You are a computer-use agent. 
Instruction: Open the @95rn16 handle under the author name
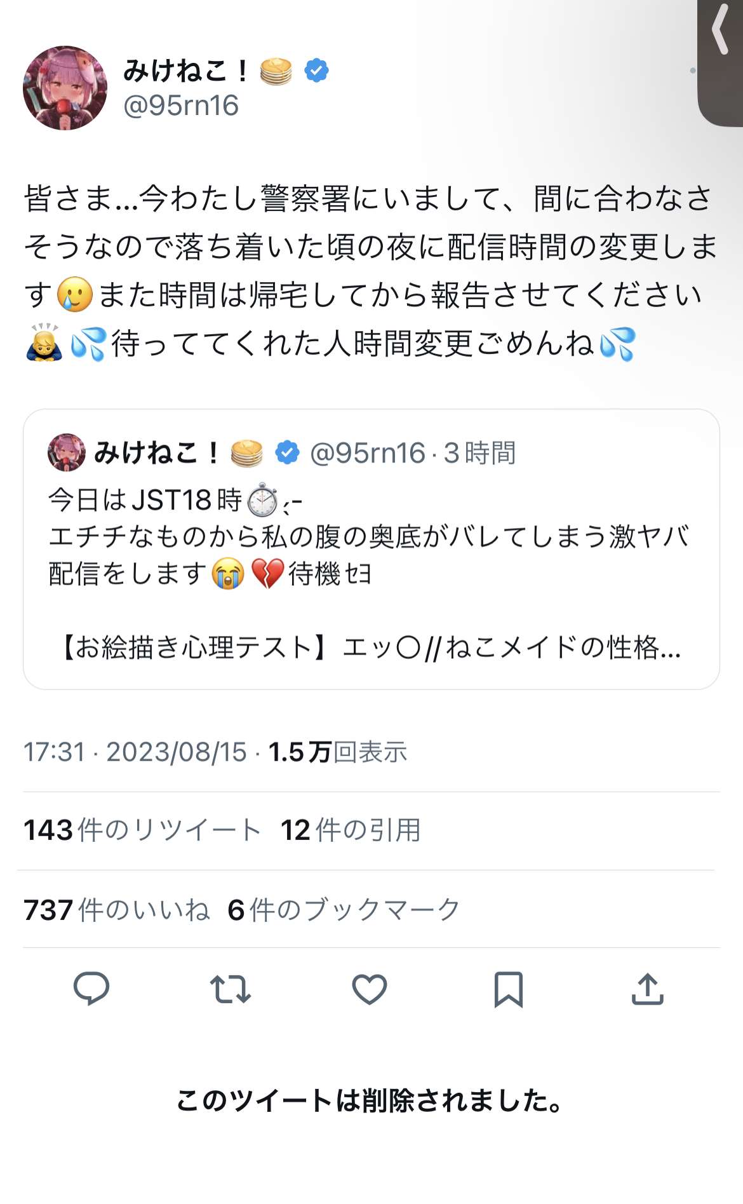coord(181,105)
